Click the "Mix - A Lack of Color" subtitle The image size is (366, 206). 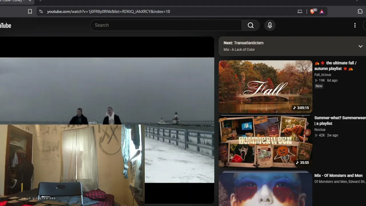point(239,49)
